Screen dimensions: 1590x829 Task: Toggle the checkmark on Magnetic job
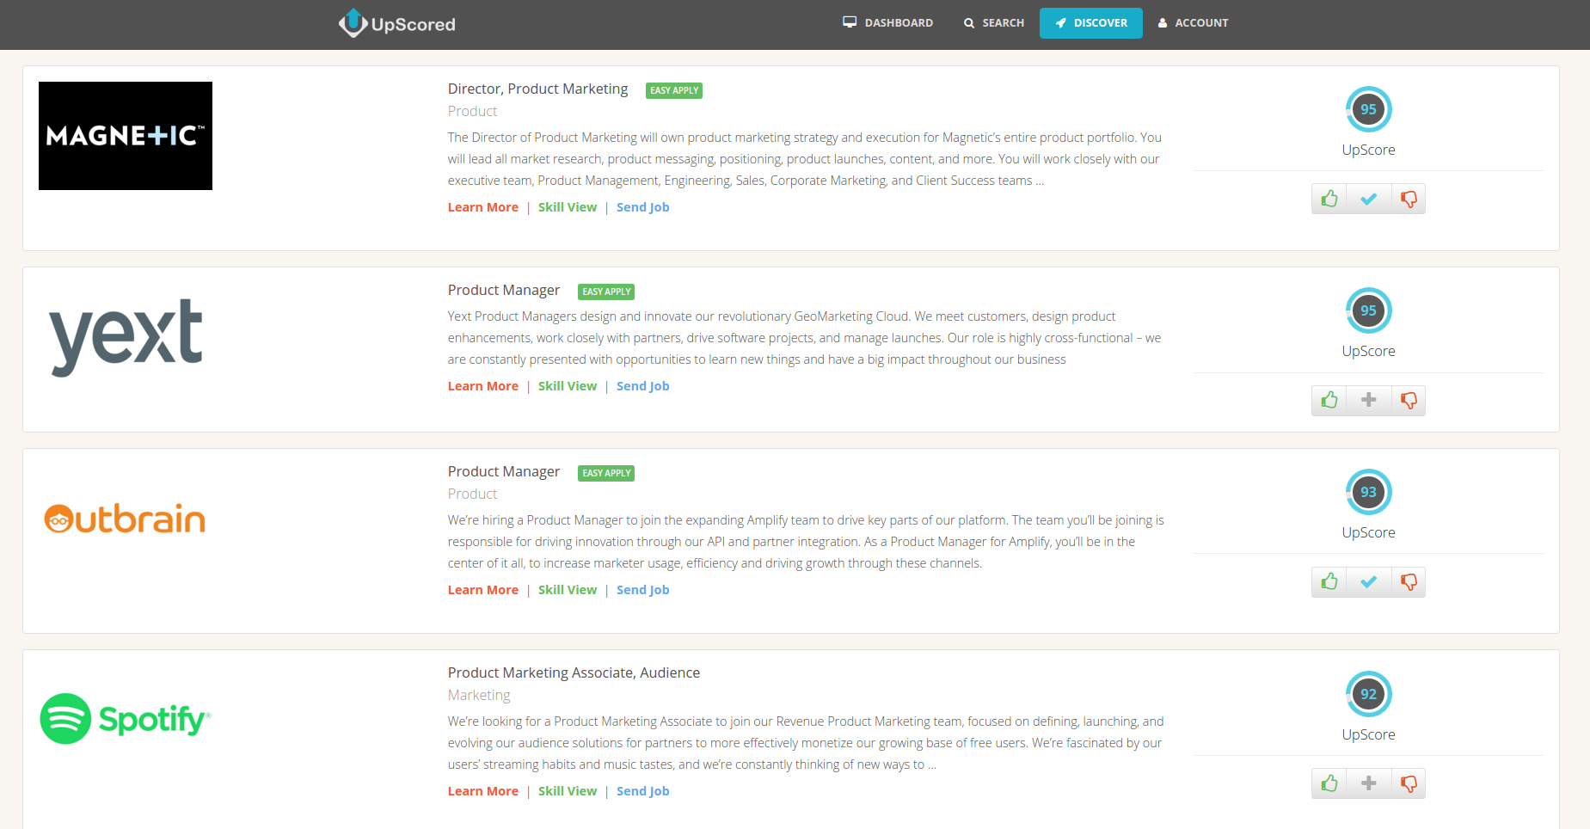pyautogui.click(x=1368, y=199)
